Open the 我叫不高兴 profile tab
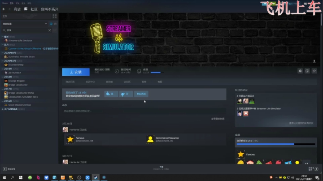 click(50, 9)
